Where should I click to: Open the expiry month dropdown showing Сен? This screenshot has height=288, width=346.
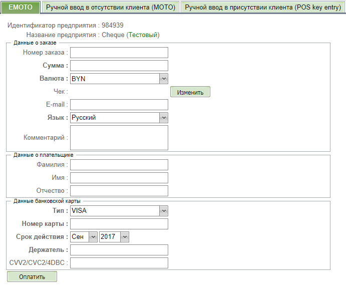(x=84, y=237)
